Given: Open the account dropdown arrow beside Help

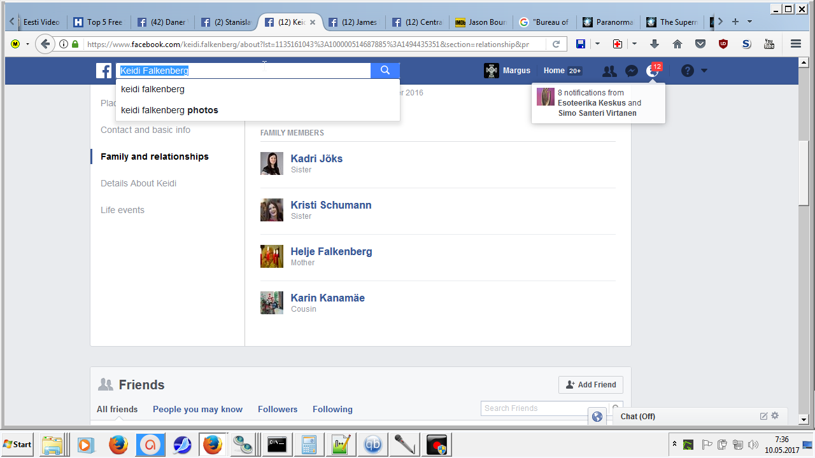Looking at the screenshot, I should [704, 71].
